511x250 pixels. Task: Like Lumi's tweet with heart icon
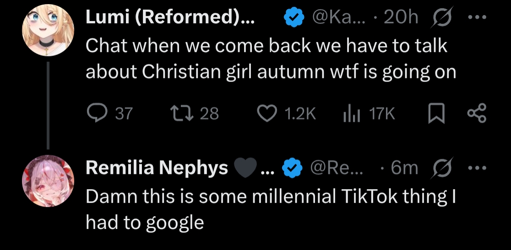tap(267, 114)
